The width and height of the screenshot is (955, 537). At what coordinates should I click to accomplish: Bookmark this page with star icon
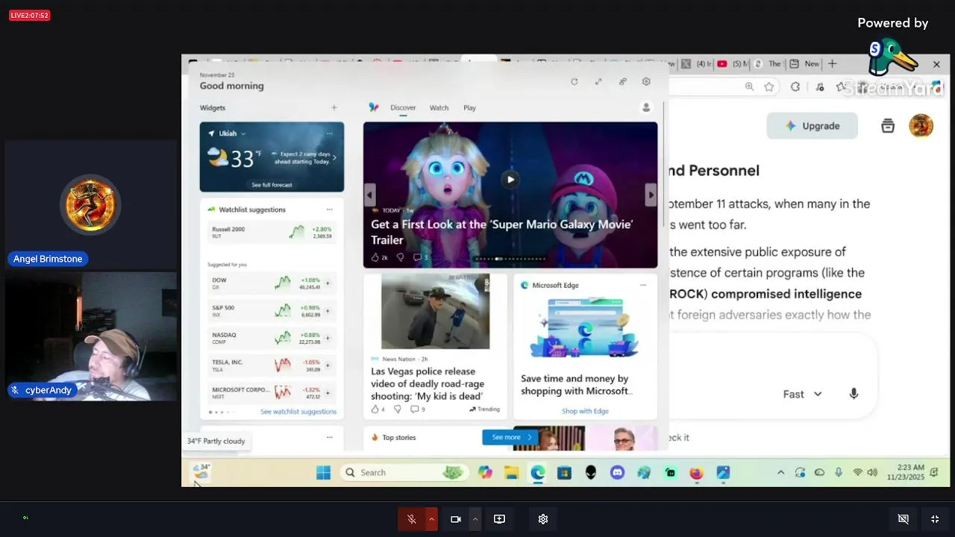coord(769,87)
